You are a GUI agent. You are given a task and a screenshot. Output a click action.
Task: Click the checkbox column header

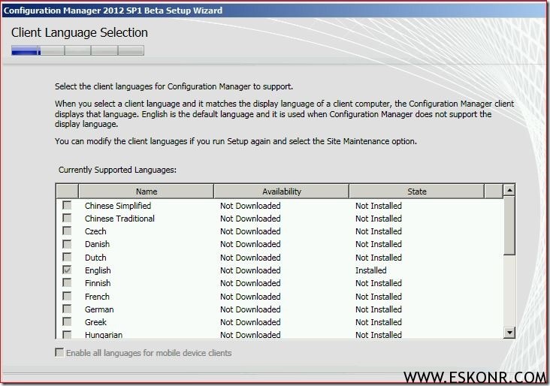tap(68, 191)
